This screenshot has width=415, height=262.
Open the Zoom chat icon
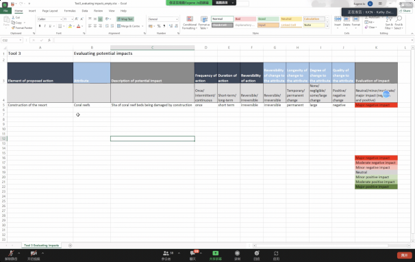point(192,253)
